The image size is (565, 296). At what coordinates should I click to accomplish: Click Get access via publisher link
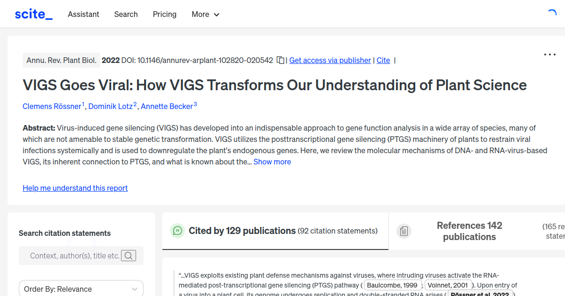tap(330, 60)
